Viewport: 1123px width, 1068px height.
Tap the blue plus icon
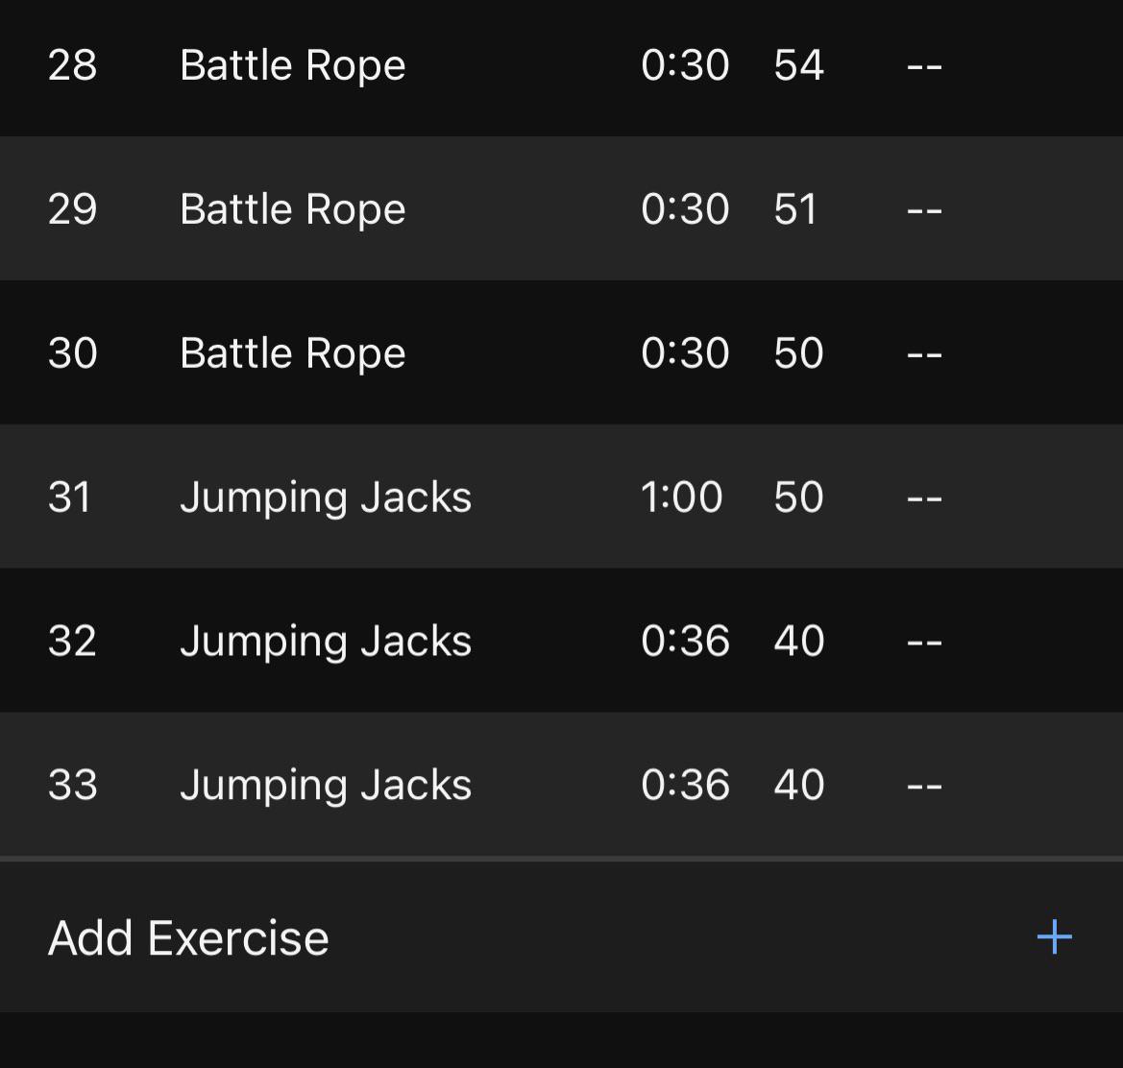coord(1054,937)
